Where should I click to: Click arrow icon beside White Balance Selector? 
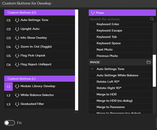[17, 95]
